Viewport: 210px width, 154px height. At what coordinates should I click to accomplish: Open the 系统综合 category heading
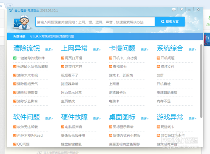click(x=170, y=48)
